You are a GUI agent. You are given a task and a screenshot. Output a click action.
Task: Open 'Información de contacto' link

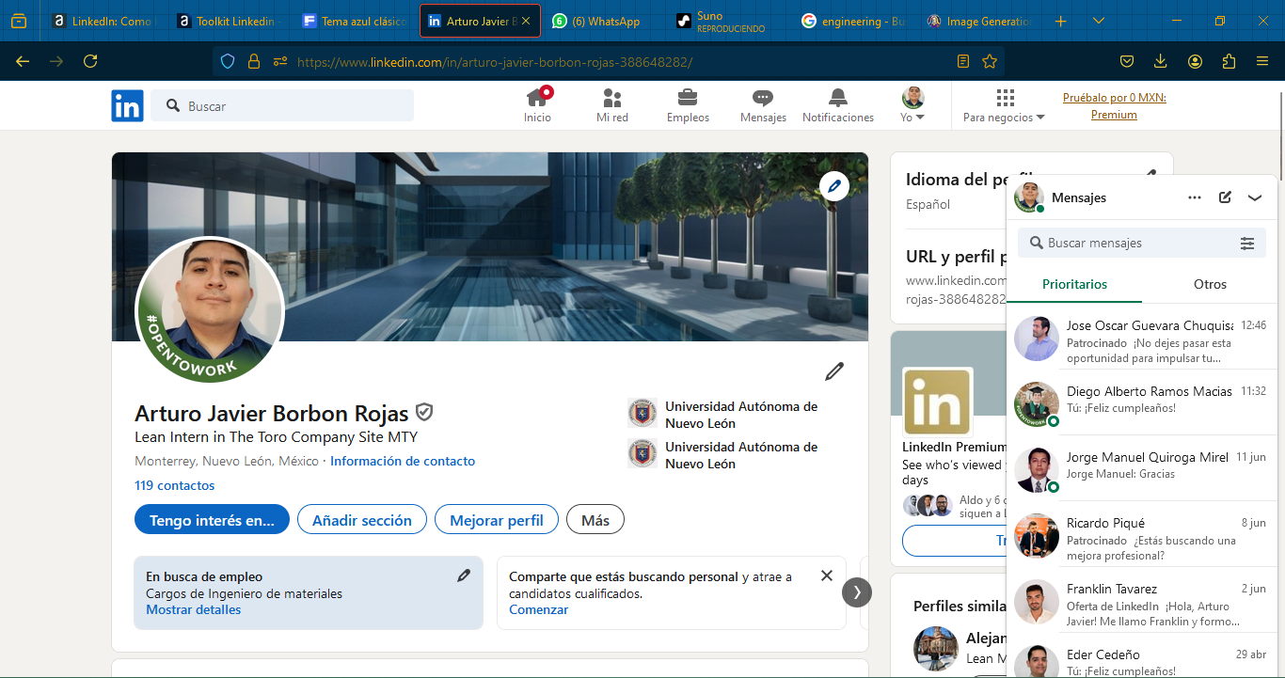(x=403, y=461)
